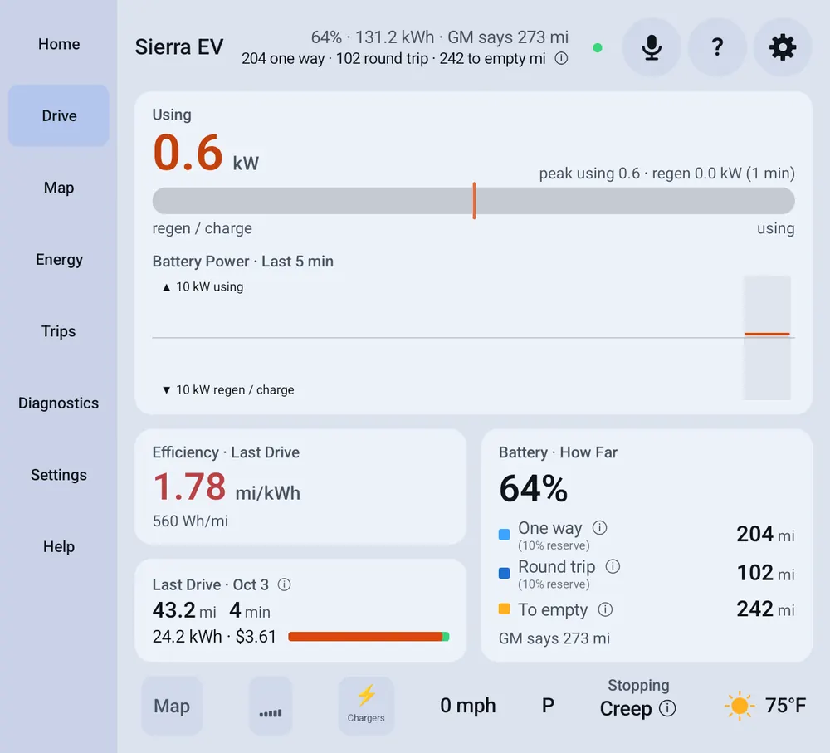Click the bottom bar Map button
830x753 pixels.
[172, 706]
